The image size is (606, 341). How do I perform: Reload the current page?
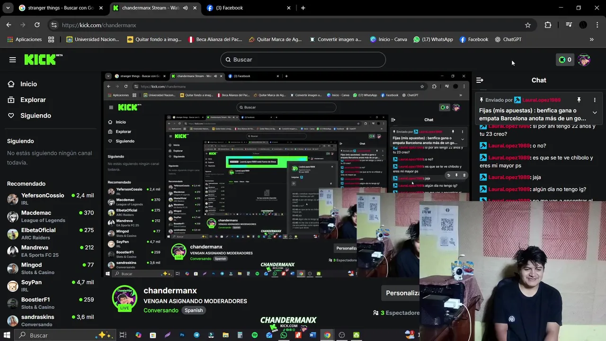coord(37,25)
